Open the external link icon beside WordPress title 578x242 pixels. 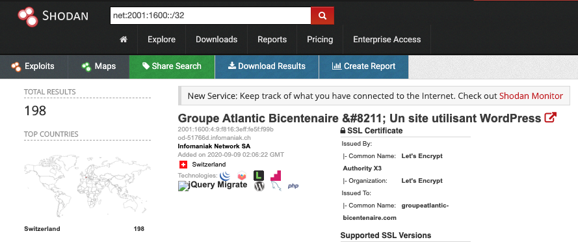click(550, 118)
